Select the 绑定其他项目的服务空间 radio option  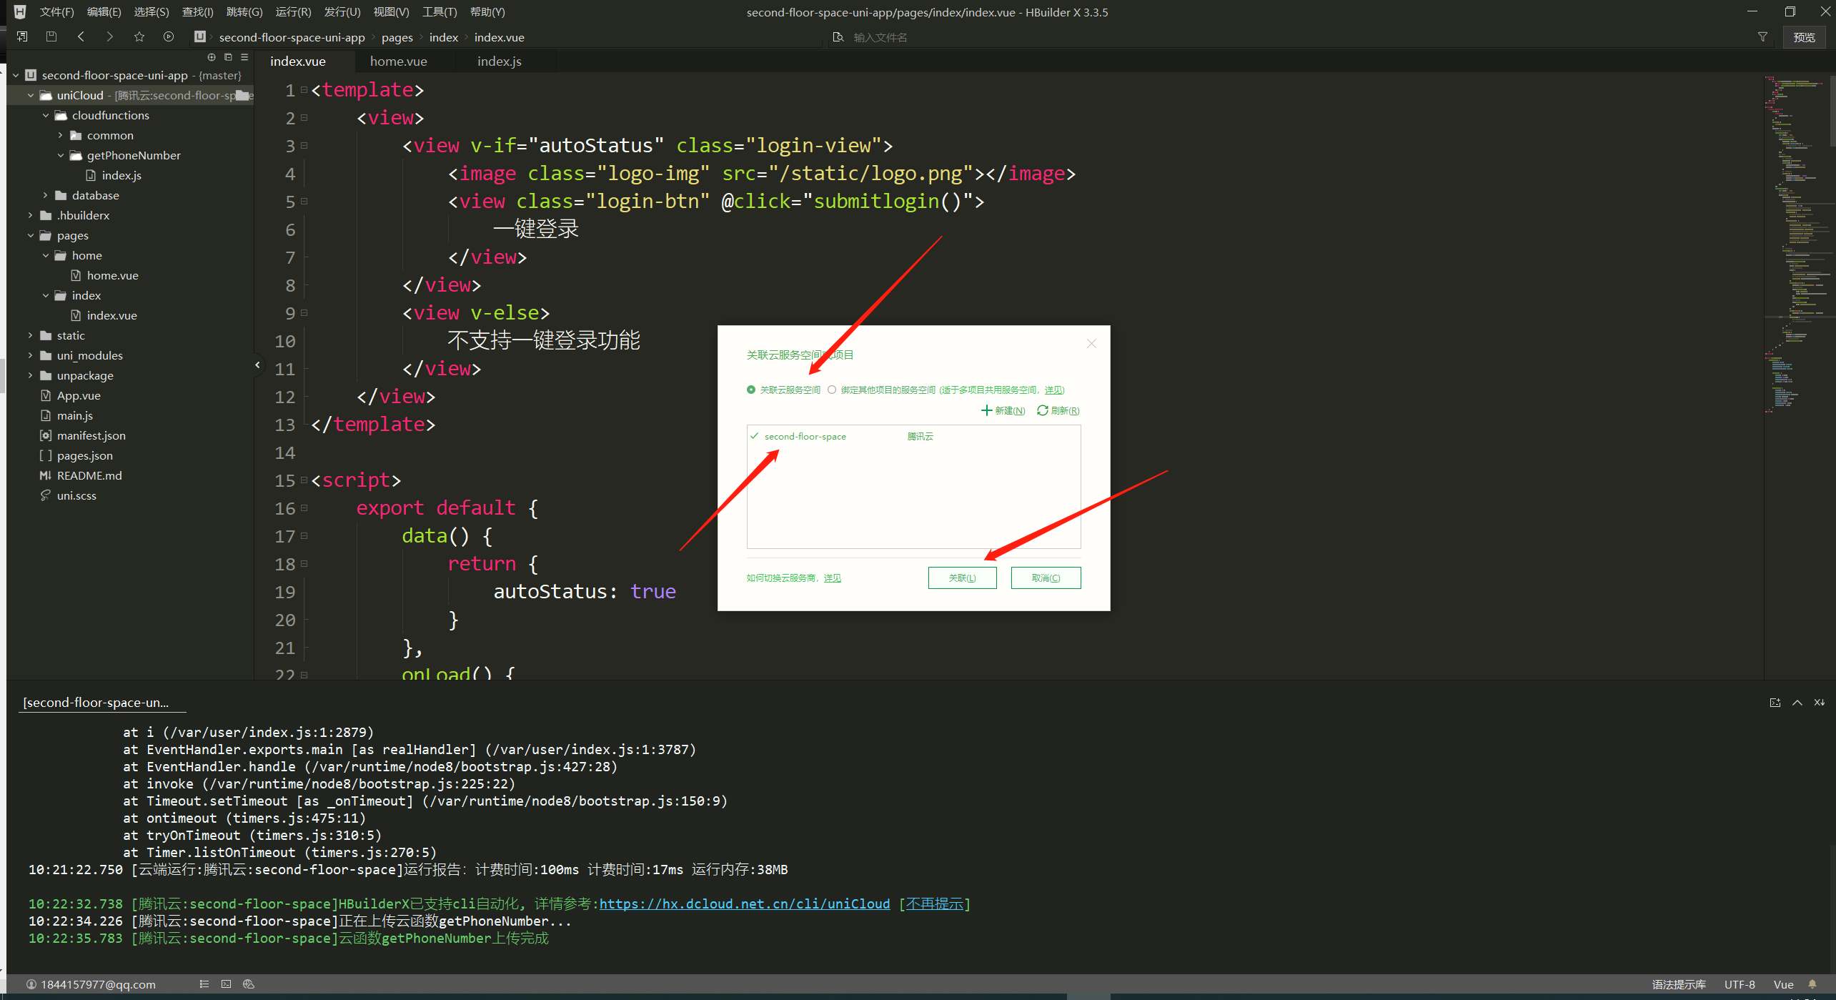pyautogui.click(x=832, y=390)
